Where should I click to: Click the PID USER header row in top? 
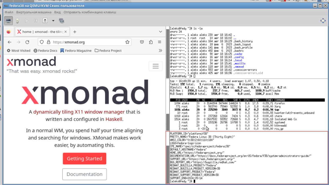(x=247, y=100)
